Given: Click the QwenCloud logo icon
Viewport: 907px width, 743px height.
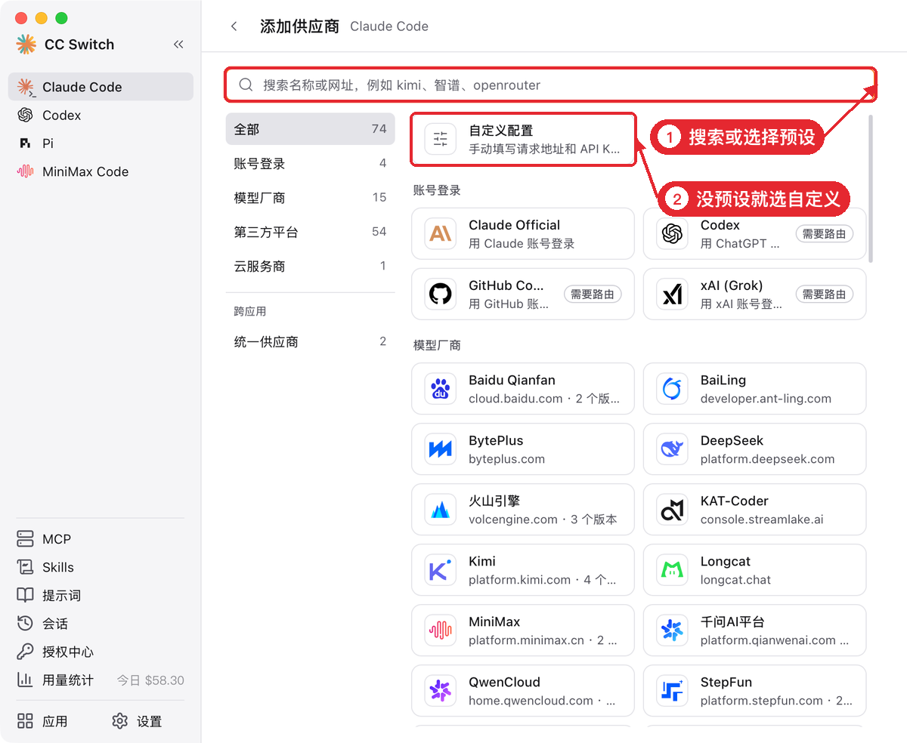Looking at the screenshot, I should (x=441, y=691).
